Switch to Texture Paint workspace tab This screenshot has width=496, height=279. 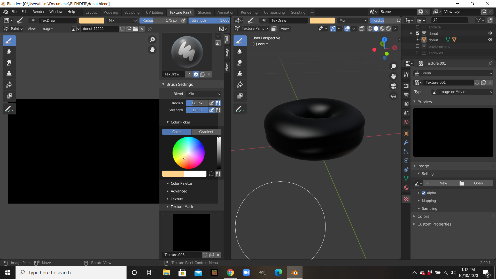click(181, 12)
